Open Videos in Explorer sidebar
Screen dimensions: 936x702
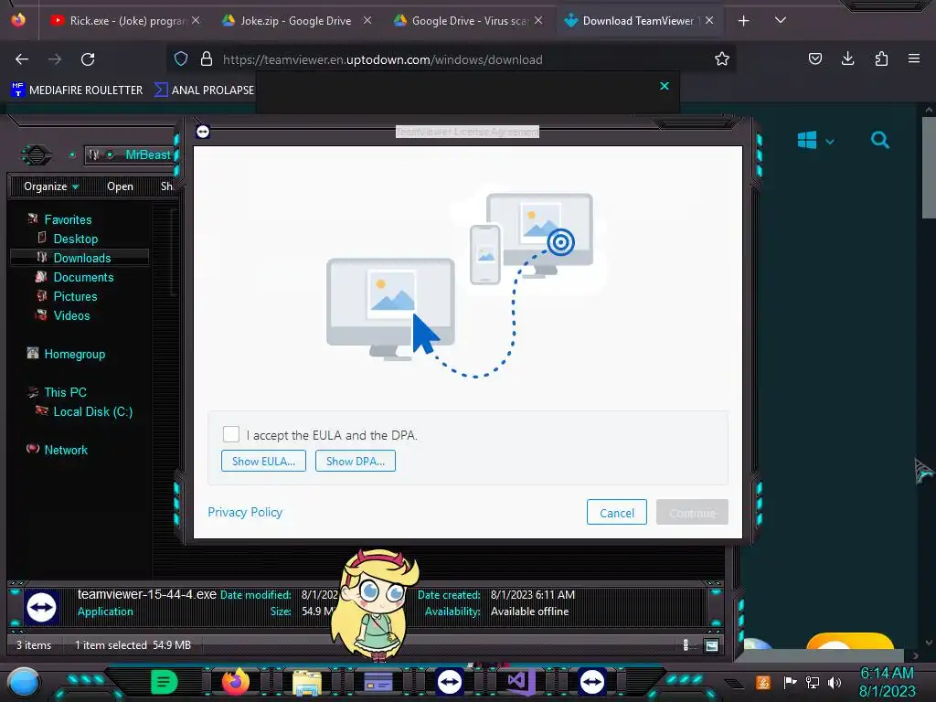(x=71, y=315)
